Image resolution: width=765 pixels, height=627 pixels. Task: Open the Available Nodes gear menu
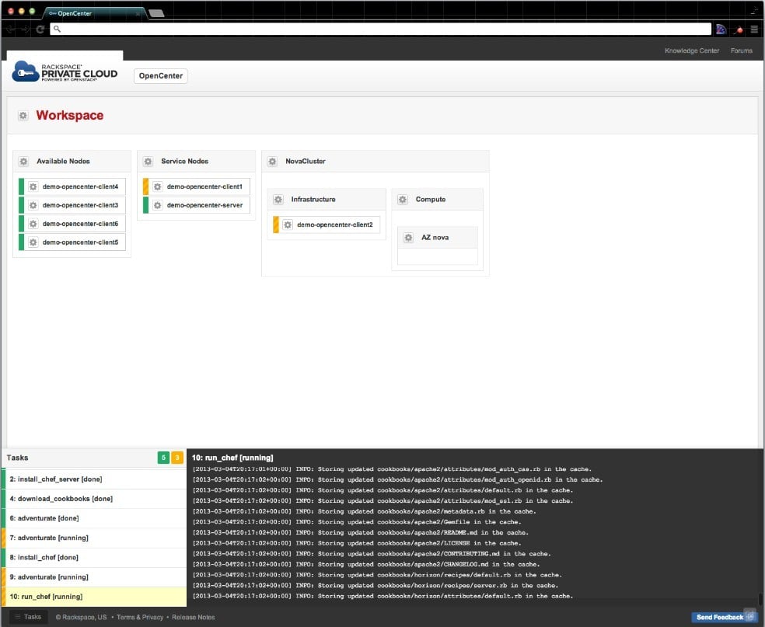[x=23, y=162]
